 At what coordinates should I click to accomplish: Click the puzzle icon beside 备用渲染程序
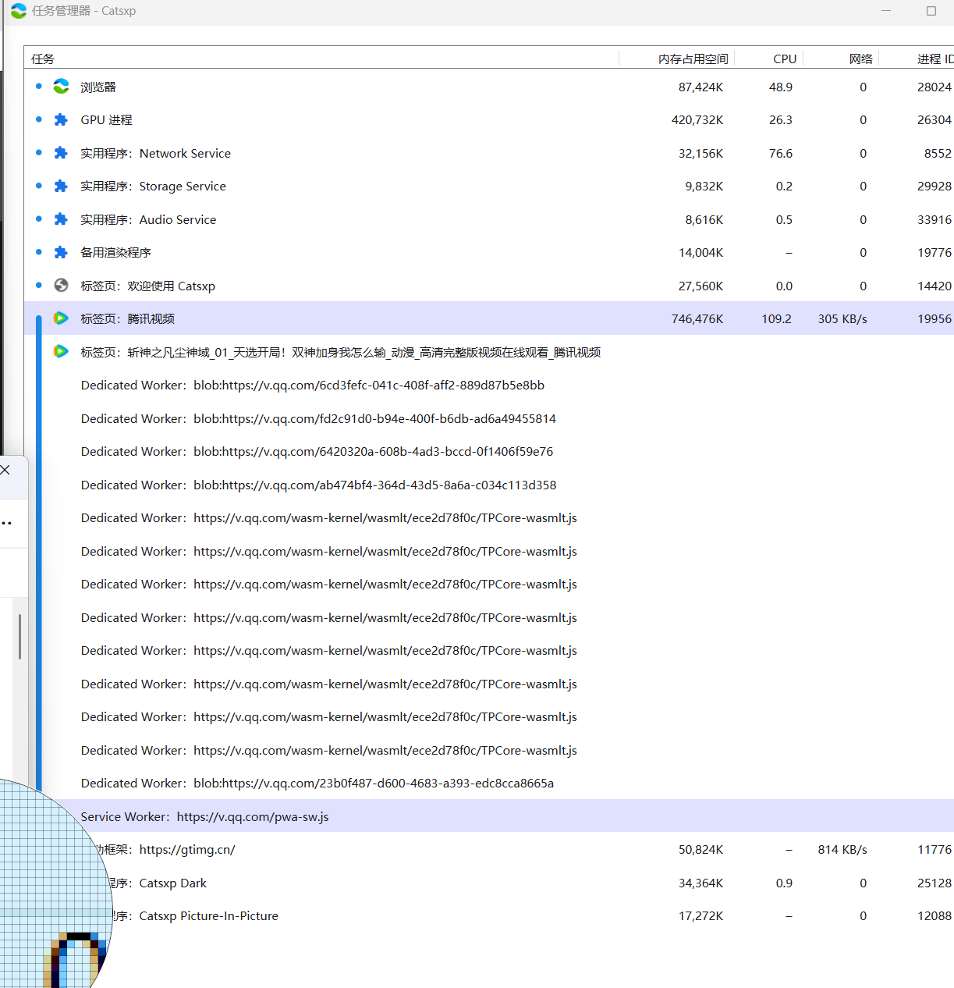coord(61,253)
